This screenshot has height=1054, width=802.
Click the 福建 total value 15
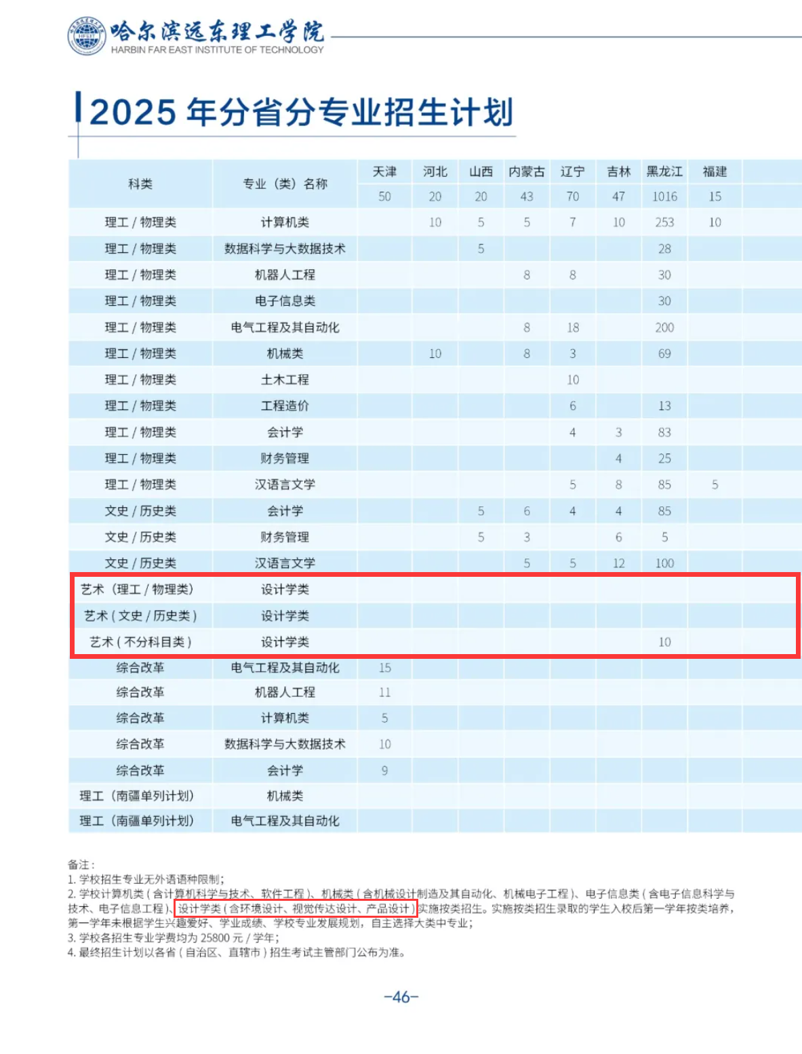[715, 197]
